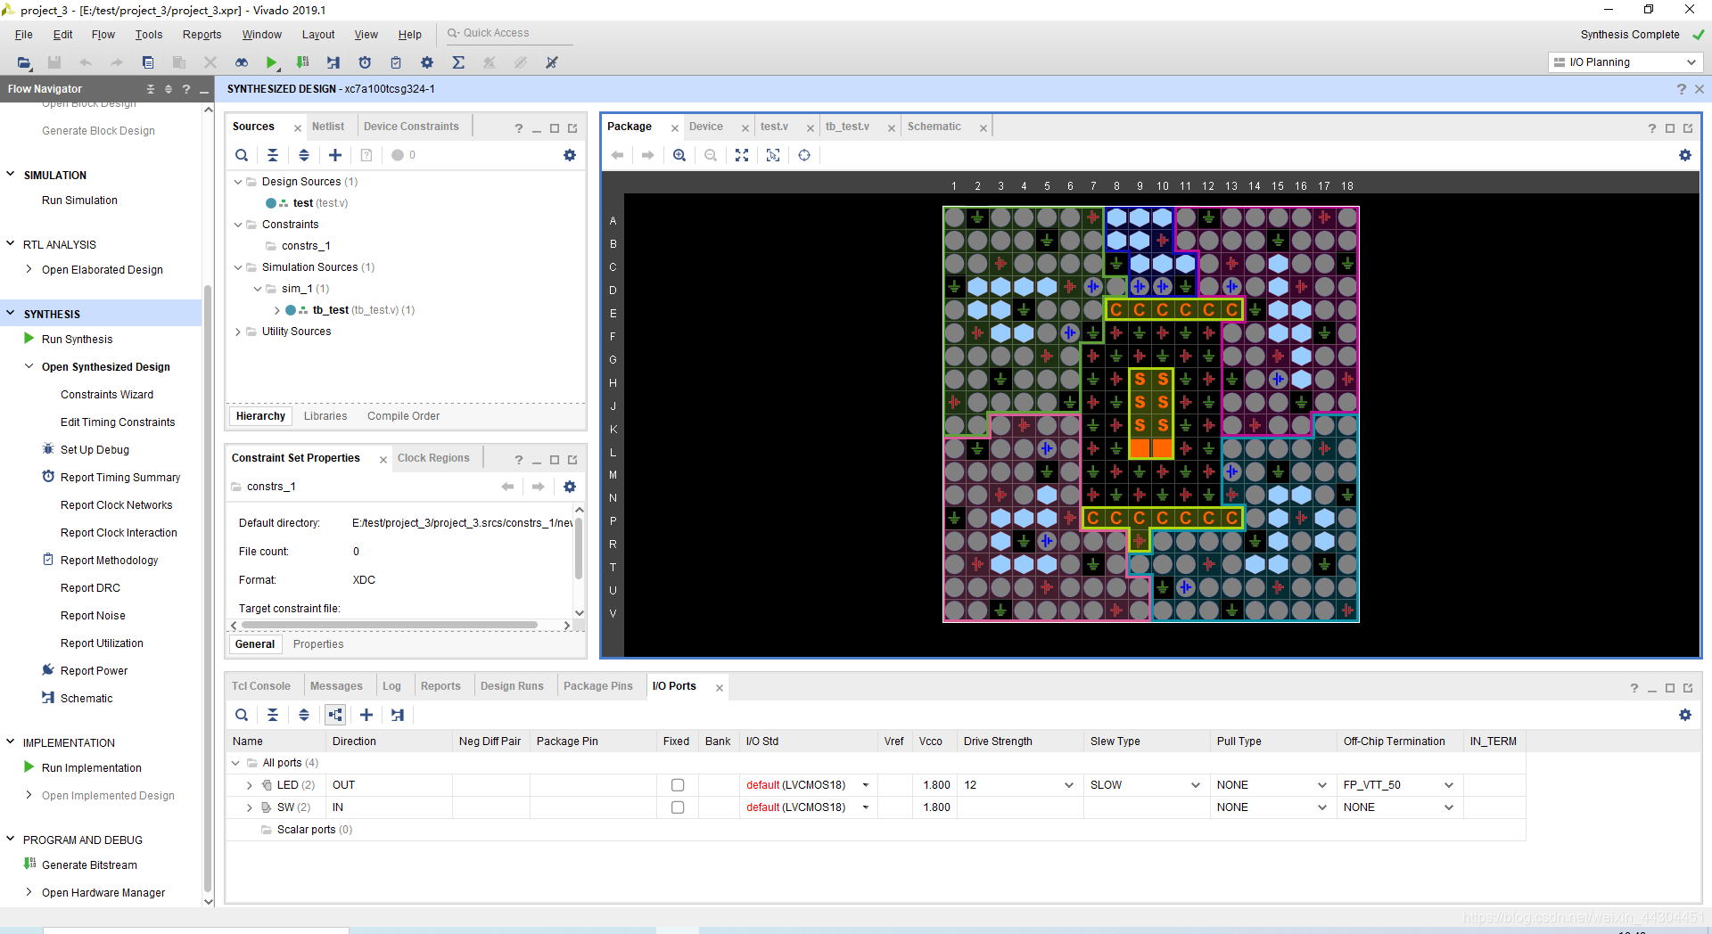Image resolution: width=1712 pixels, height=934 pixels.
Task: Expand the SW (2) port group
Action: pyautogui.click(x=249, y=807)
